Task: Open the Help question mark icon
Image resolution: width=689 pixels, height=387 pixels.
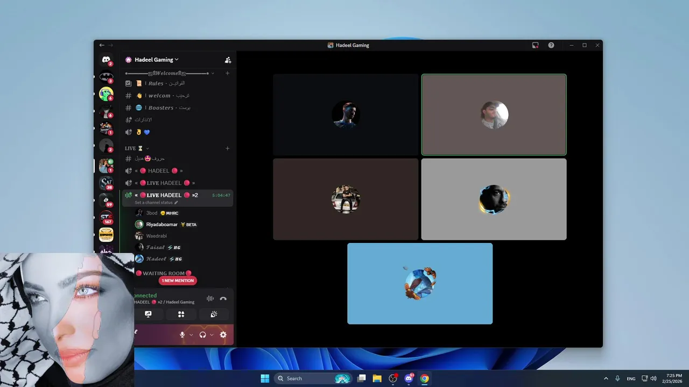Action: (551, 45)
